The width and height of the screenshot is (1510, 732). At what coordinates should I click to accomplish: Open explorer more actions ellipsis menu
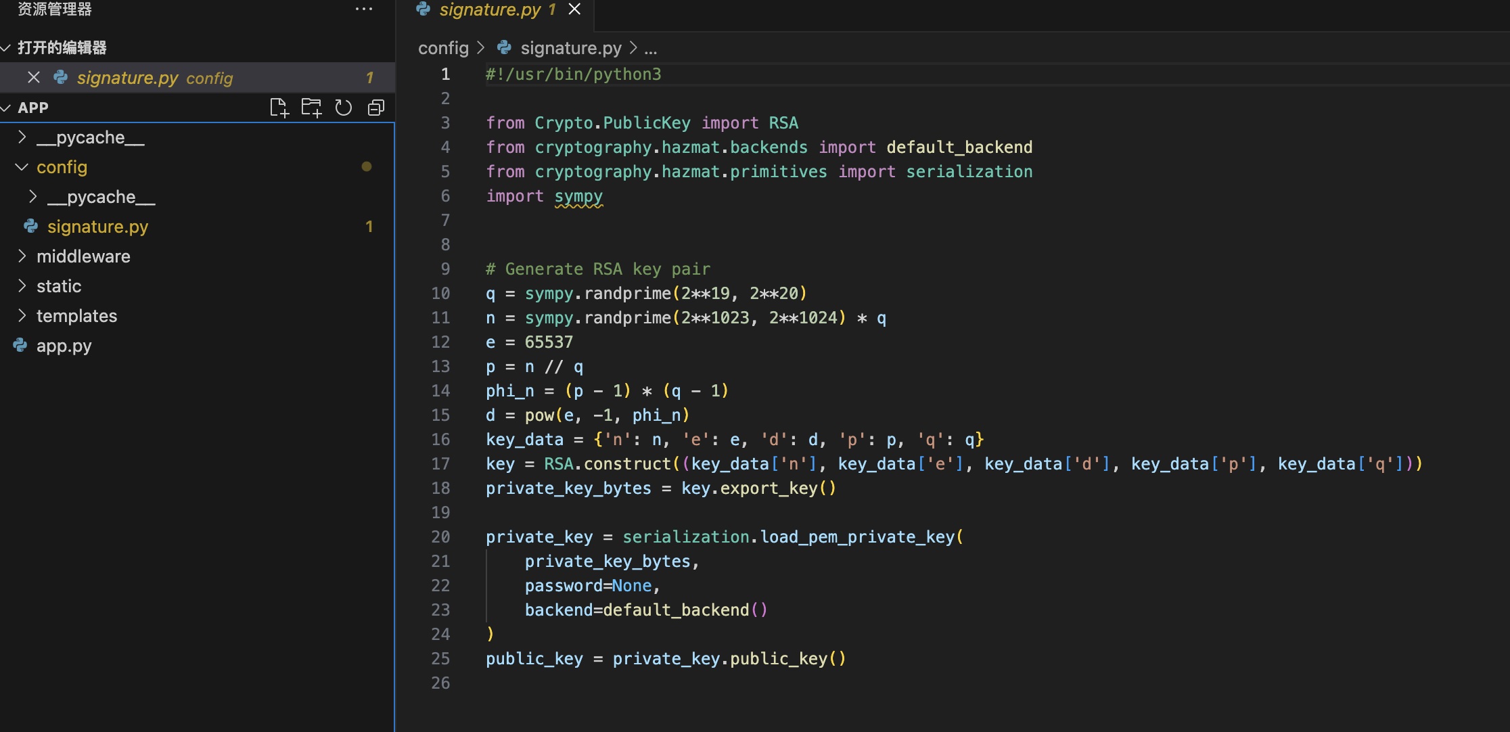[x=364, y=9]
